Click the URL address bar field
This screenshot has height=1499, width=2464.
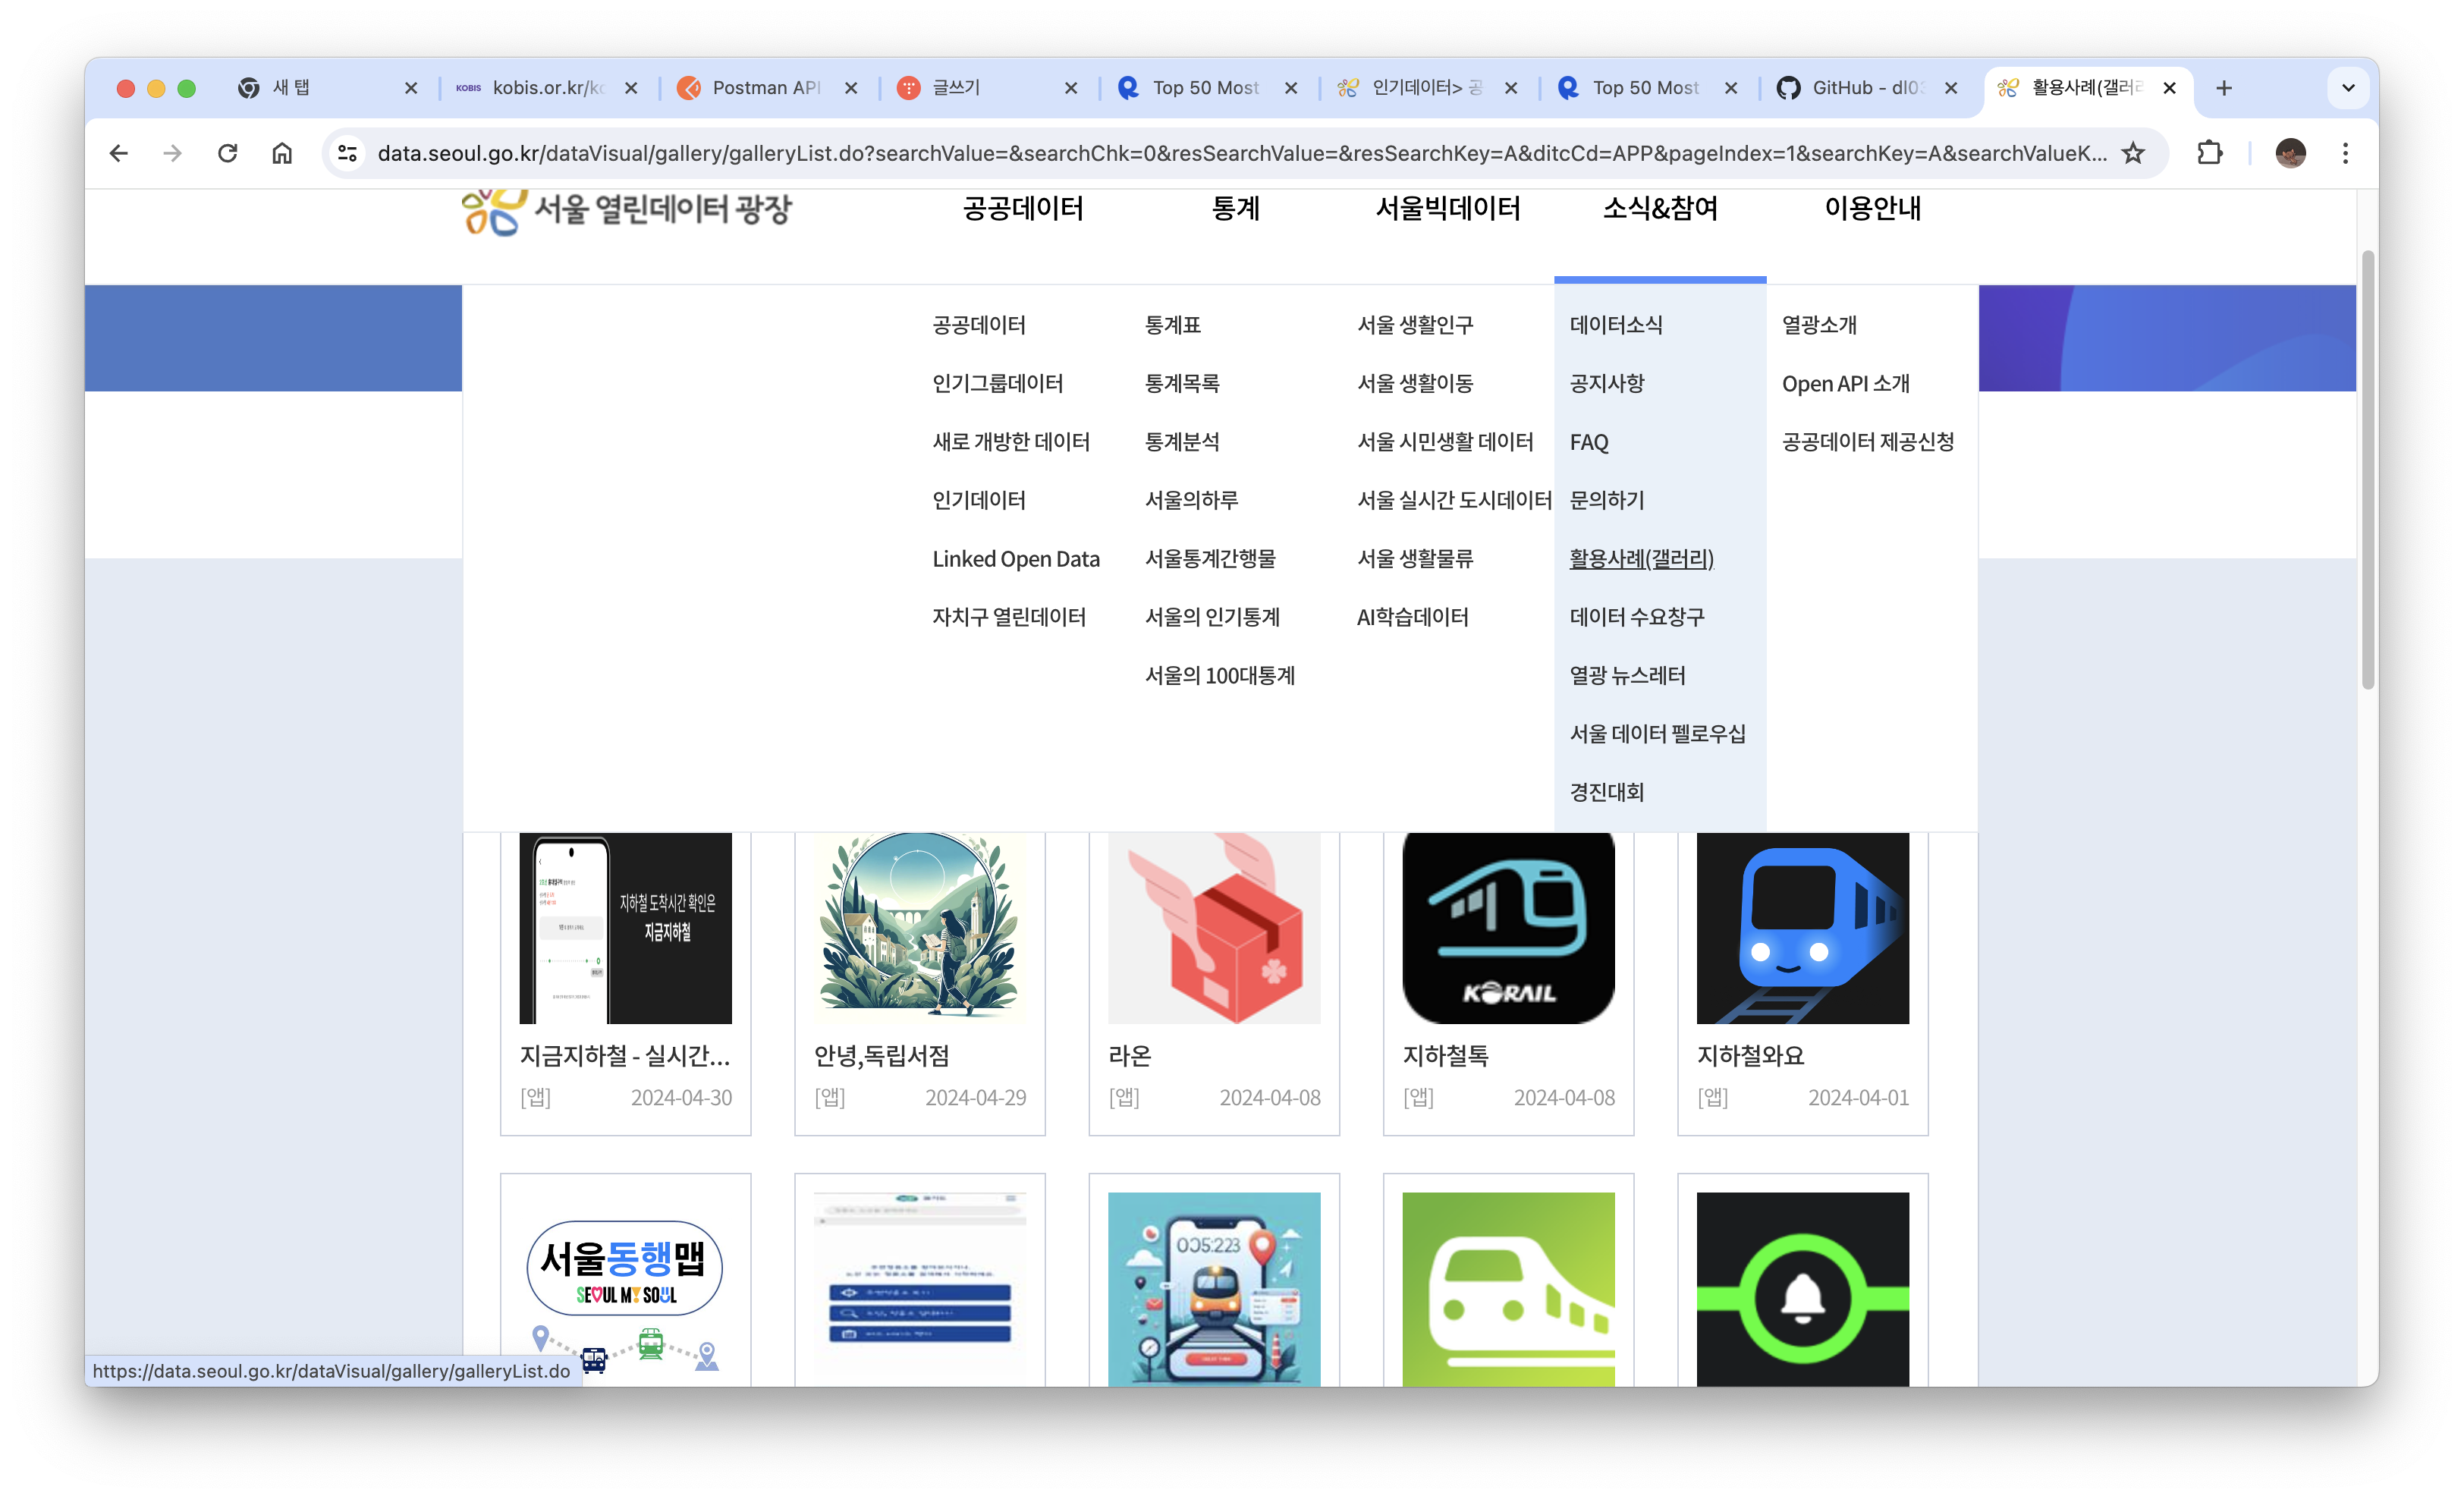point(1240,153)
